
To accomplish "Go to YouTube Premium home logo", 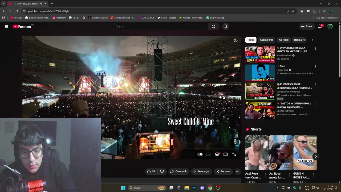I will pyautogui.click(x=22, y=26).
